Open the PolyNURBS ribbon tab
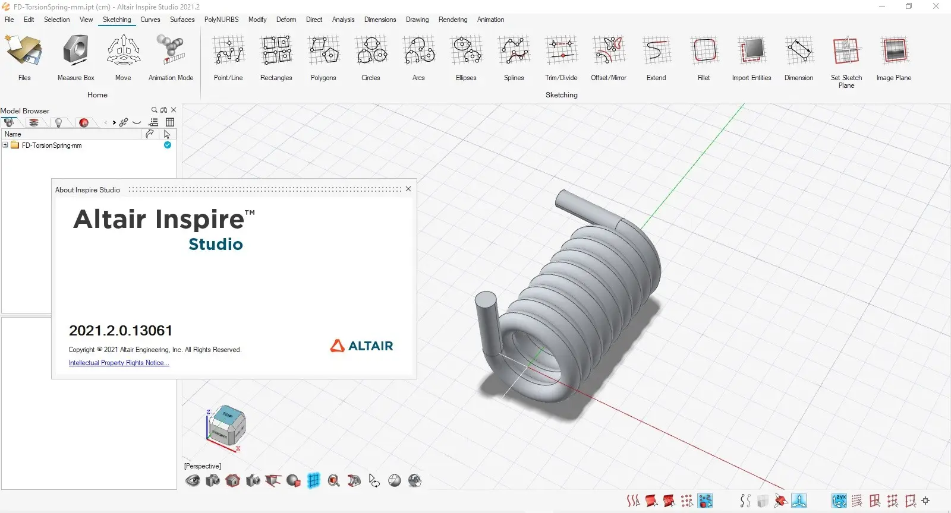951x513 pixels. pyautogui.click(x=221, y=20)
